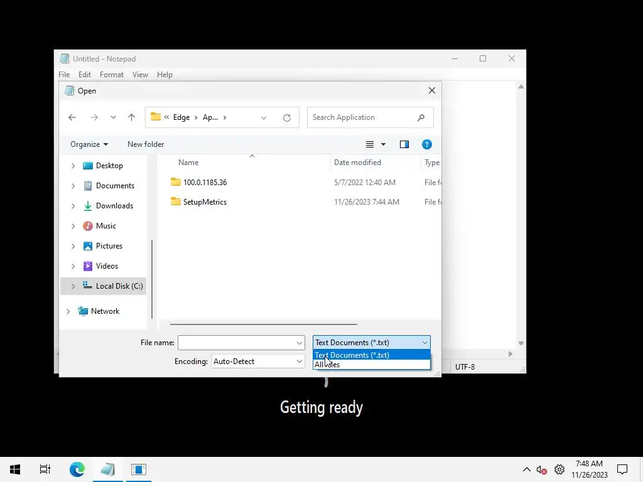Choose All Files option in list

coord(372,365)
